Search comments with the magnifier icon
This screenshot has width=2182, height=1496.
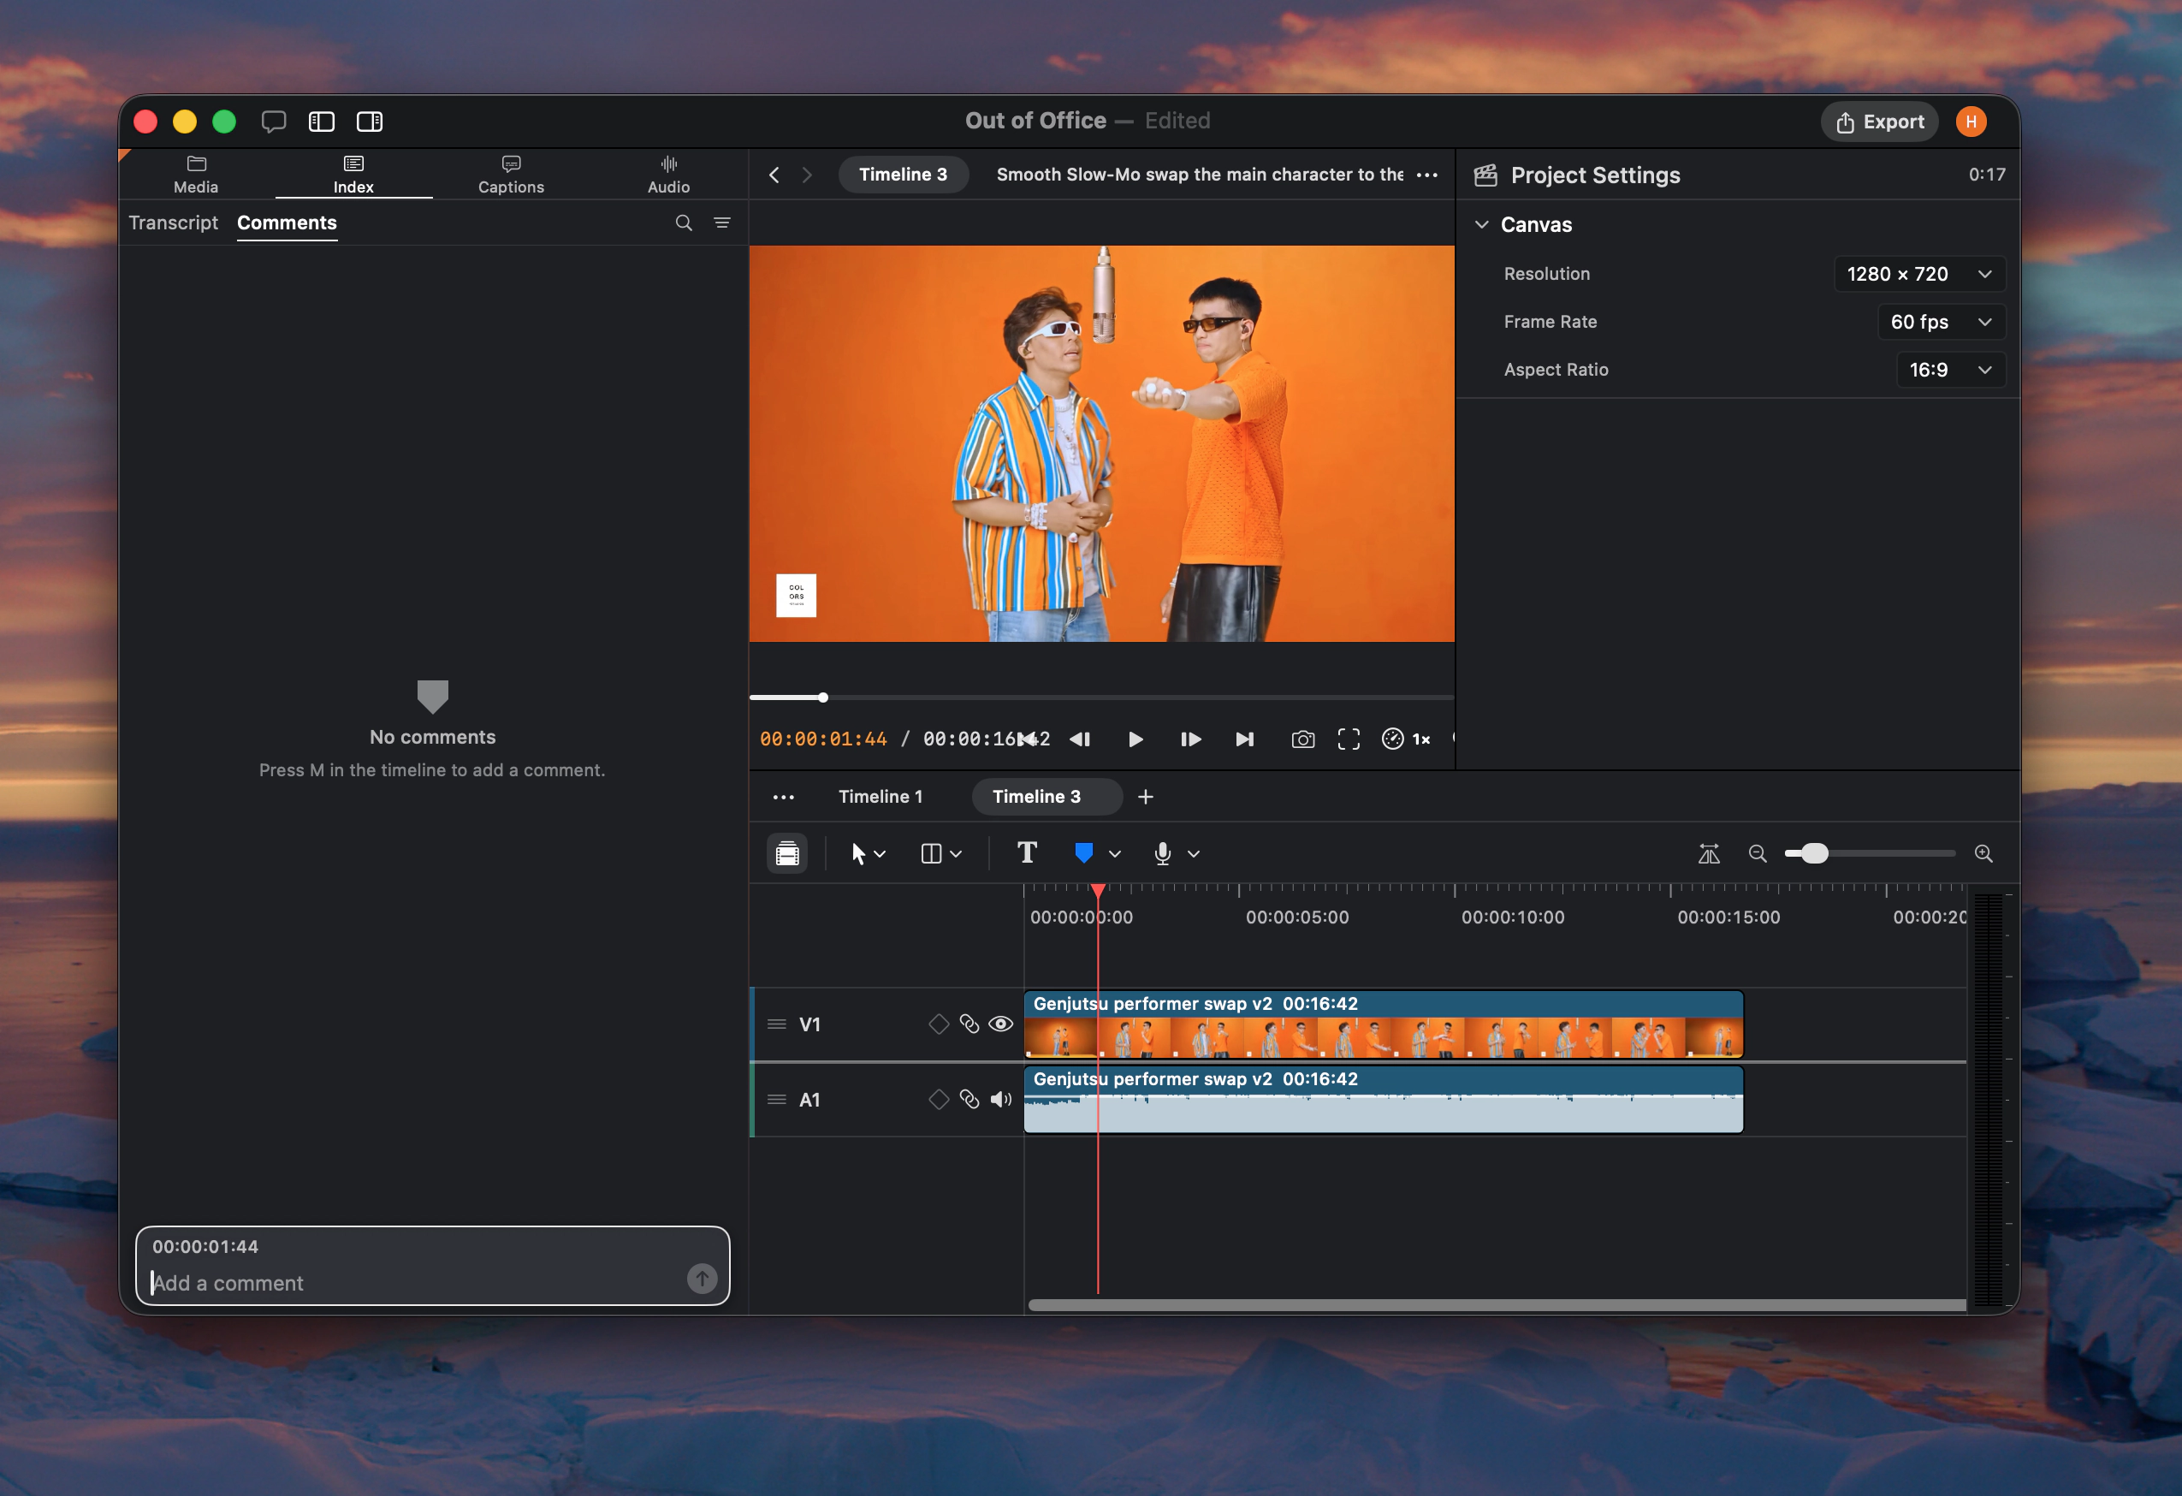click(684, 223)
